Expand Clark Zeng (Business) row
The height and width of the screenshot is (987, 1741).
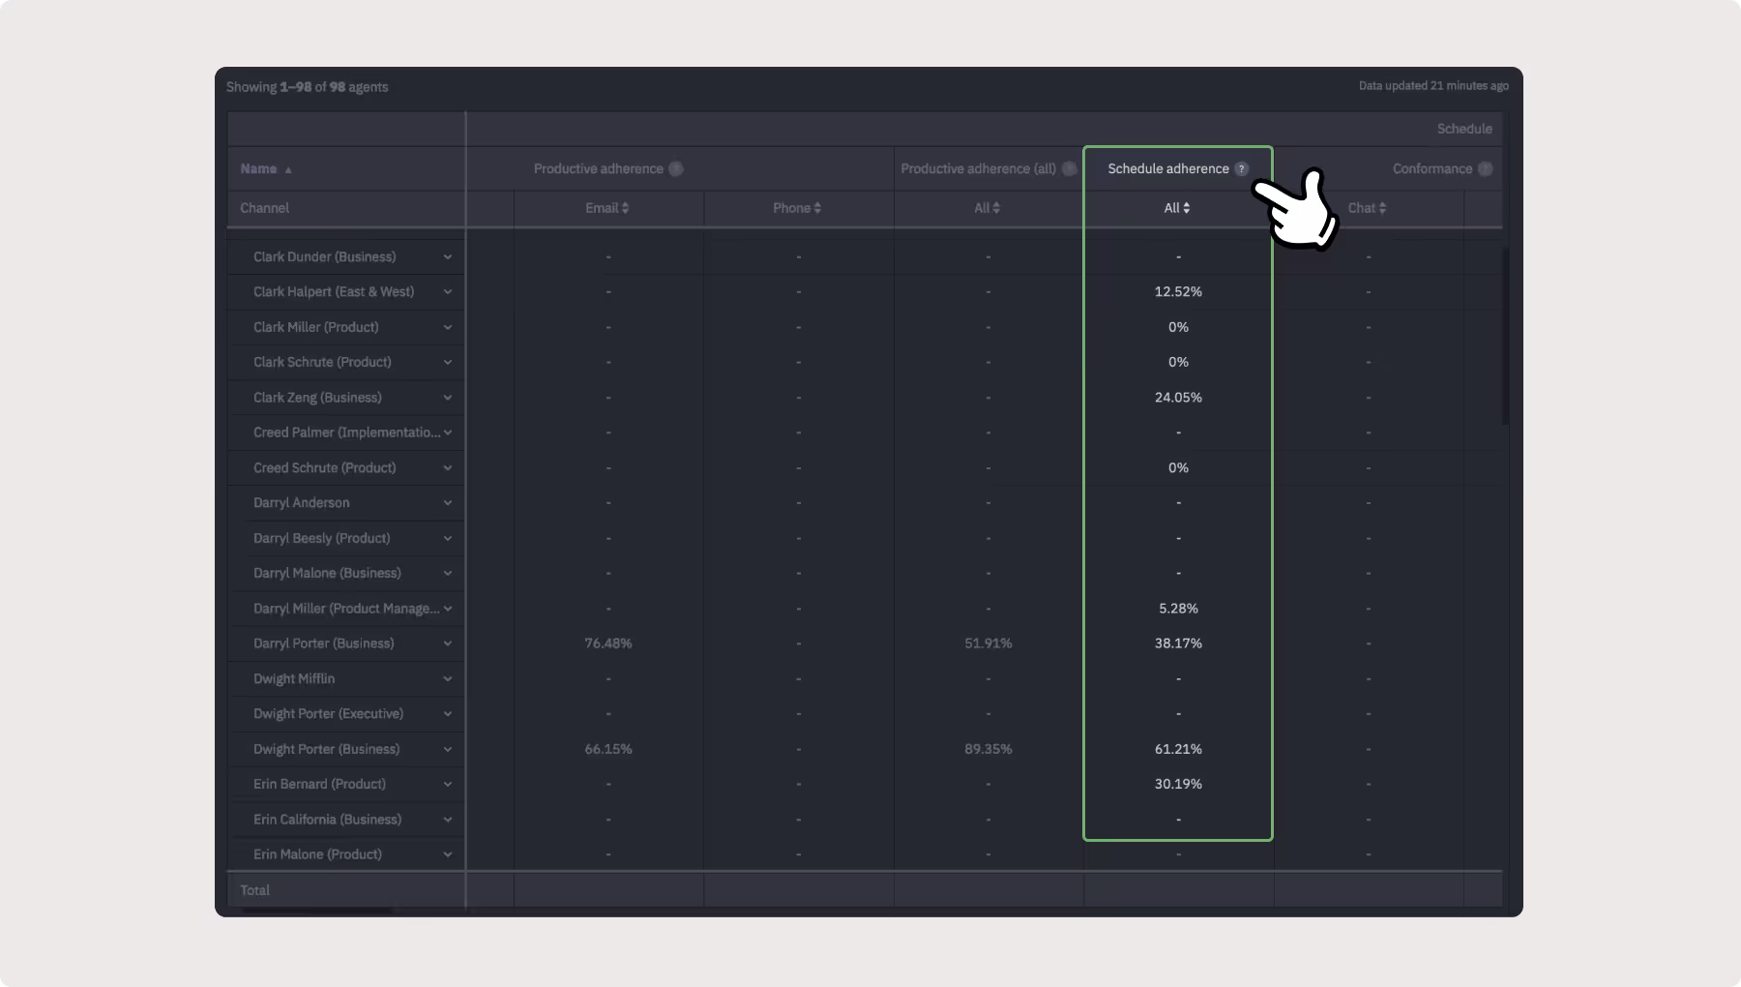pyautogui.click(x=448, y=398)
